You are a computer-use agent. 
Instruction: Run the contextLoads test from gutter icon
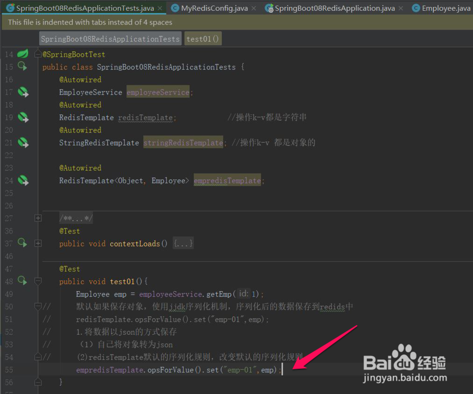click(22, 243)
